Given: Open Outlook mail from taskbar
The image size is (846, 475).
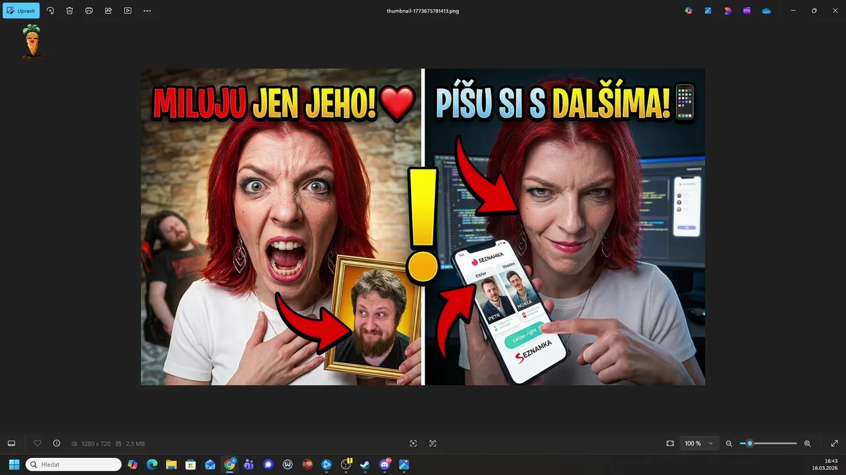Looking at the screenshot, I should coord(210,464).
